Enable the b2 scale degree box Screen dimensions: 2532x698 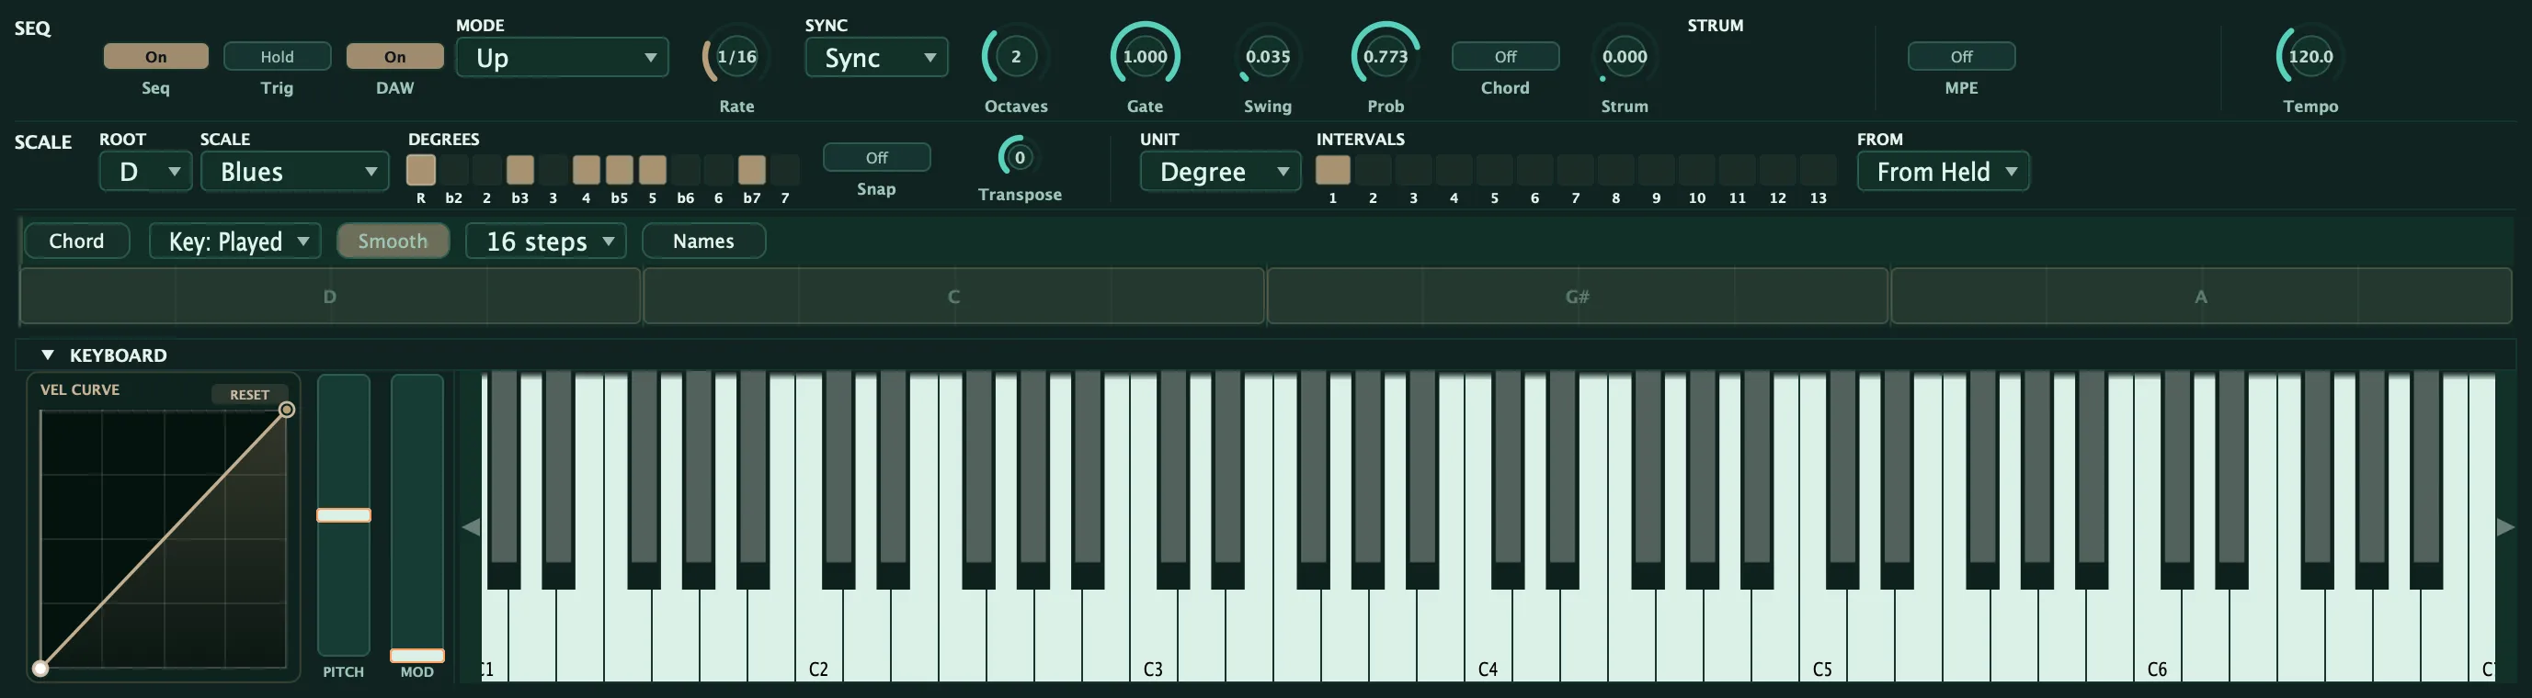click(454, 170)
